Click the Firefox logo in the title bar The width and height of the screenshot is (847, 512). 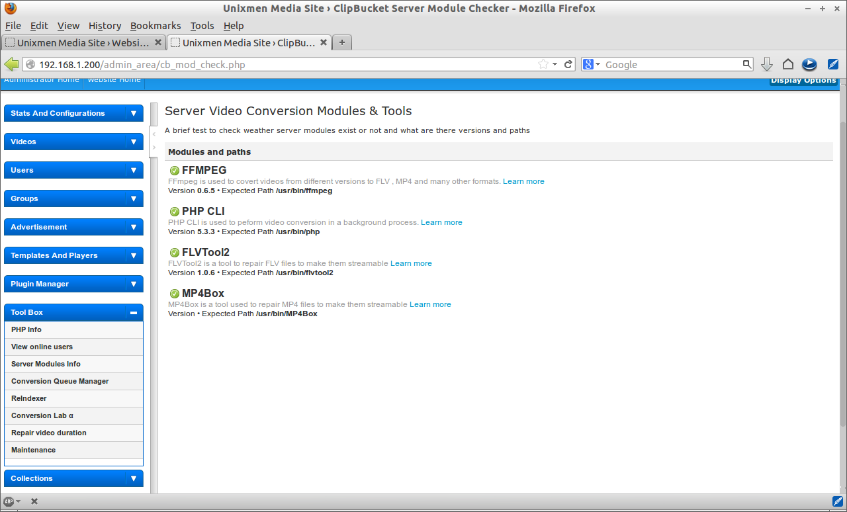coord(10,9)
